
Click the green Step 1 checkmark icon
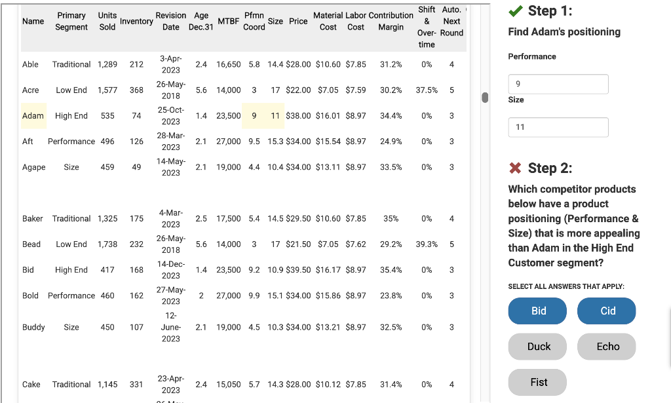tap(516, 10)
